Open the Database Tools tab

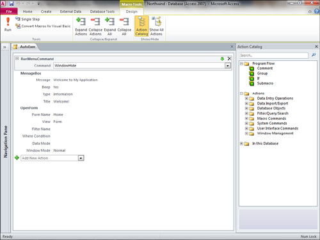coord(102,12)
